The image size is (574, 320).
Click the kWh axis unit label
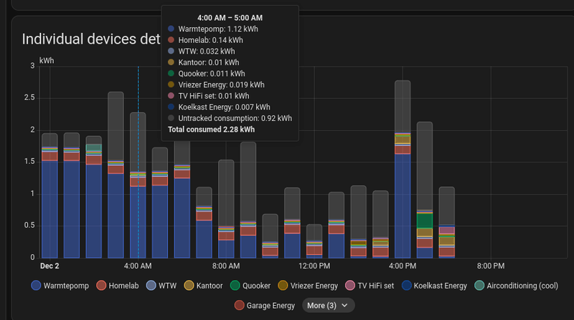point(47,61)
